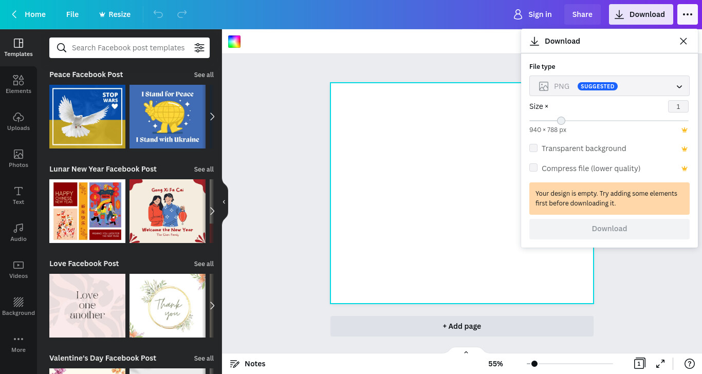Open the page grid view icon
This screenshot has height=374, width=702.
639,364
